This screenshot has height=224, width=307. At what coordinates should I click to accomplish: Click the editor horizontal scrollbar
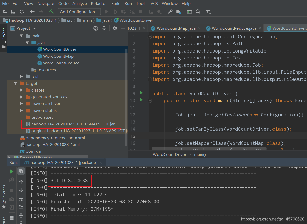tap(209, 149)
